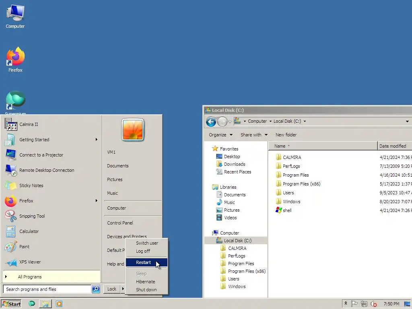Launch Sticky Notes
412x309 pixels.
click(51, 185)
